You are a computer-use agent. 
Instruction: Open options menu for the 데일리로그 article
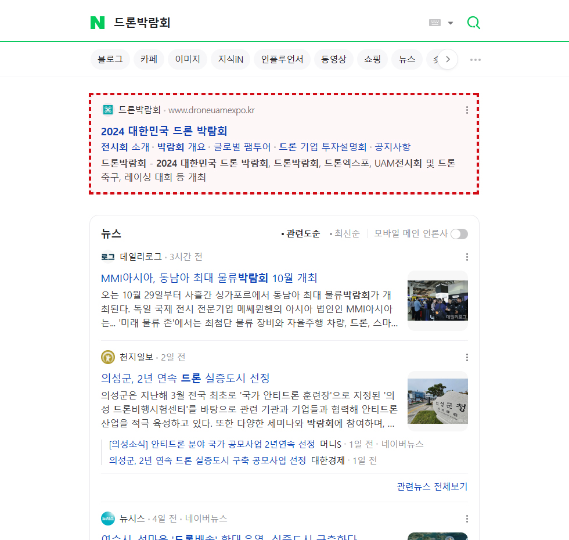click(x=467, y=257)
